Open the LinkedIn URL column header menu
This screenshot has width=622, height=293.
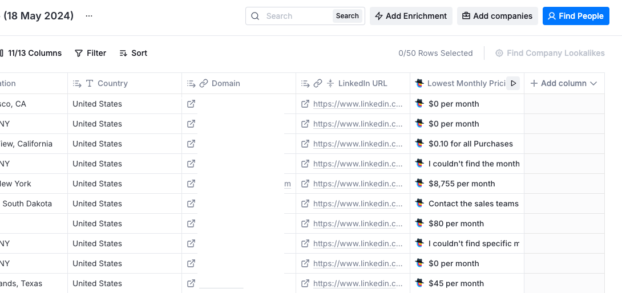click(x=362, y=83)
